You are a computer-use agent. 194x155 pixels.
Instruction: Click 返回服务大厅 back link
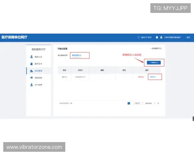pyautogui.click(x=156, y=48)
